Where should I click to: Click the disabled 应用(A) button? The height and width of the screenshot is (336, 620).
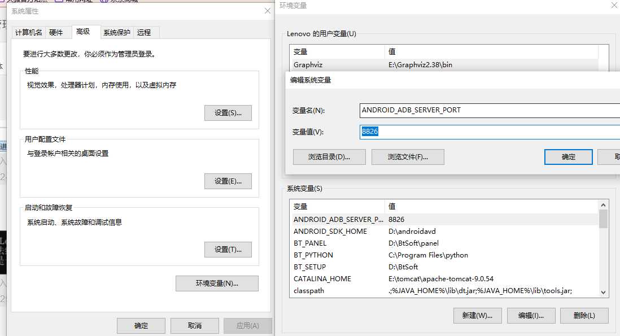[248, 326]
